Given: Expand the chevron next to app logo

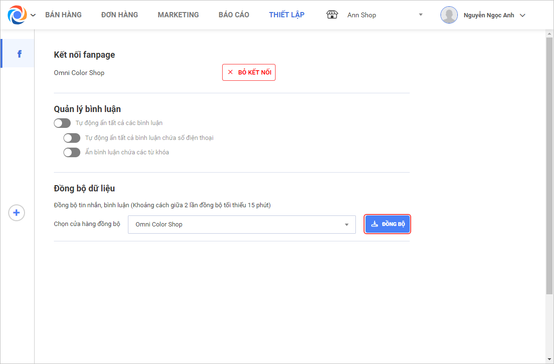Looking at the screenshot, I should pos(33,15).
